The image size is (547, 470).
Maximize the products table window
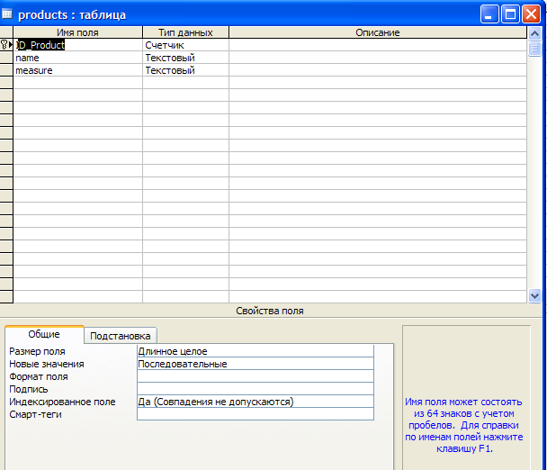[510, 14]
